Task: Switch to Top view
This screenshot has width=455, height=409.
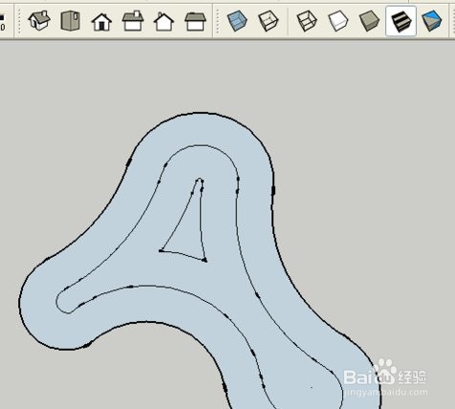Action: tap(70, 21)
